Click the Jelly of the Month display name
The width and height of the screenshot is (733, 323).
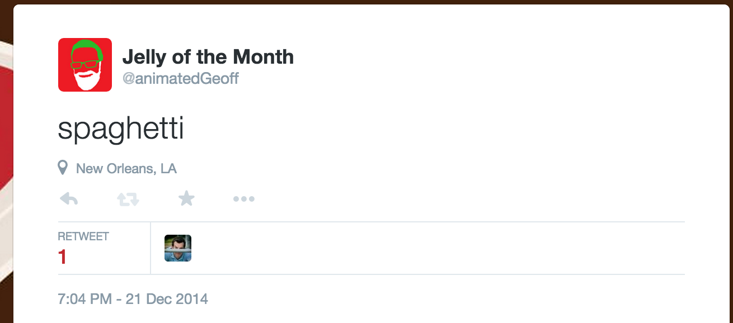pos(208,57)
